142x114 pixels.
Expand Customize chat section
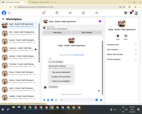click(x=122, y=45)
